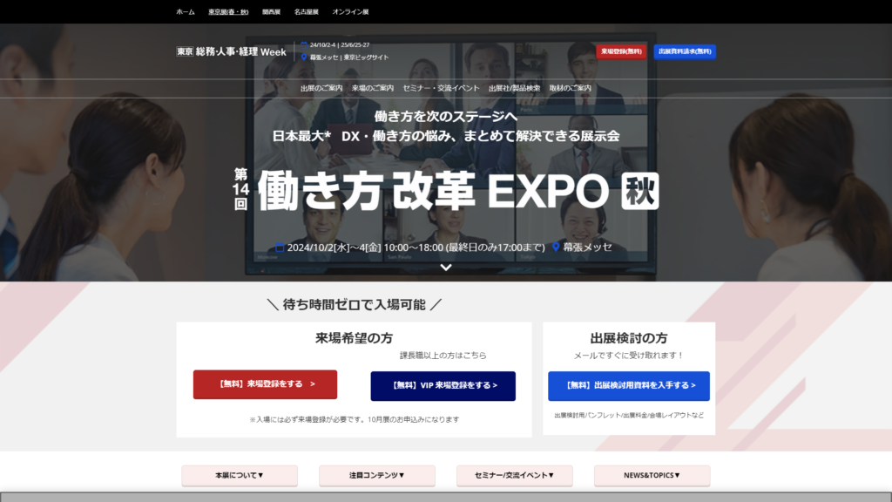This screenshot has width=892, height=502.
Task: Click the ※入場には必ず来場登録が必要です note
Action: click(354, 419)
